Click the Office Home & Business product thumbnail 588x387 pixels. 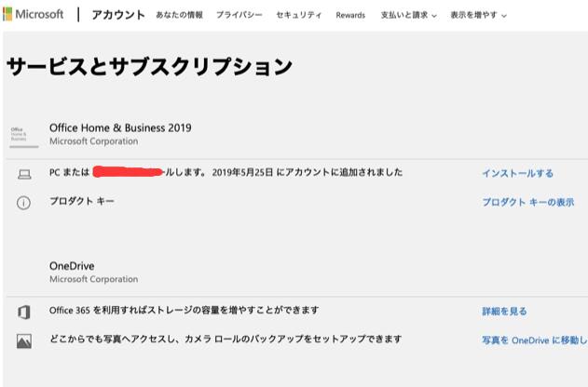coord(23,135)
